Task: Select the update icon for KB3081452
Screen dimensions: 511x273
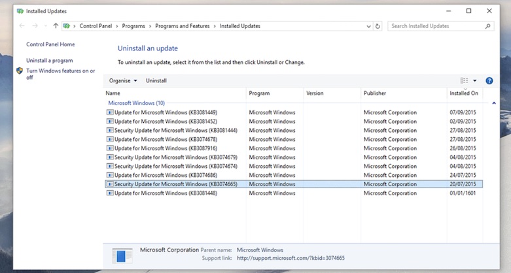Action: 110,121
